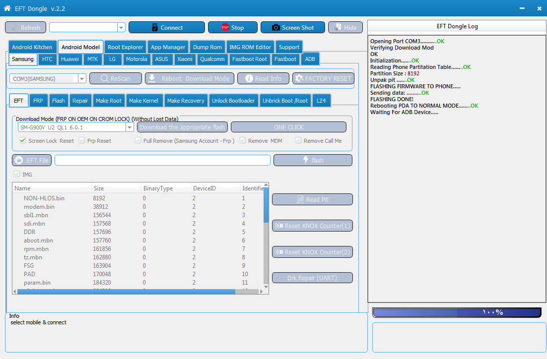
Task: Expand the SM-G900V model dropdown
Action: (x=130, y=127)
